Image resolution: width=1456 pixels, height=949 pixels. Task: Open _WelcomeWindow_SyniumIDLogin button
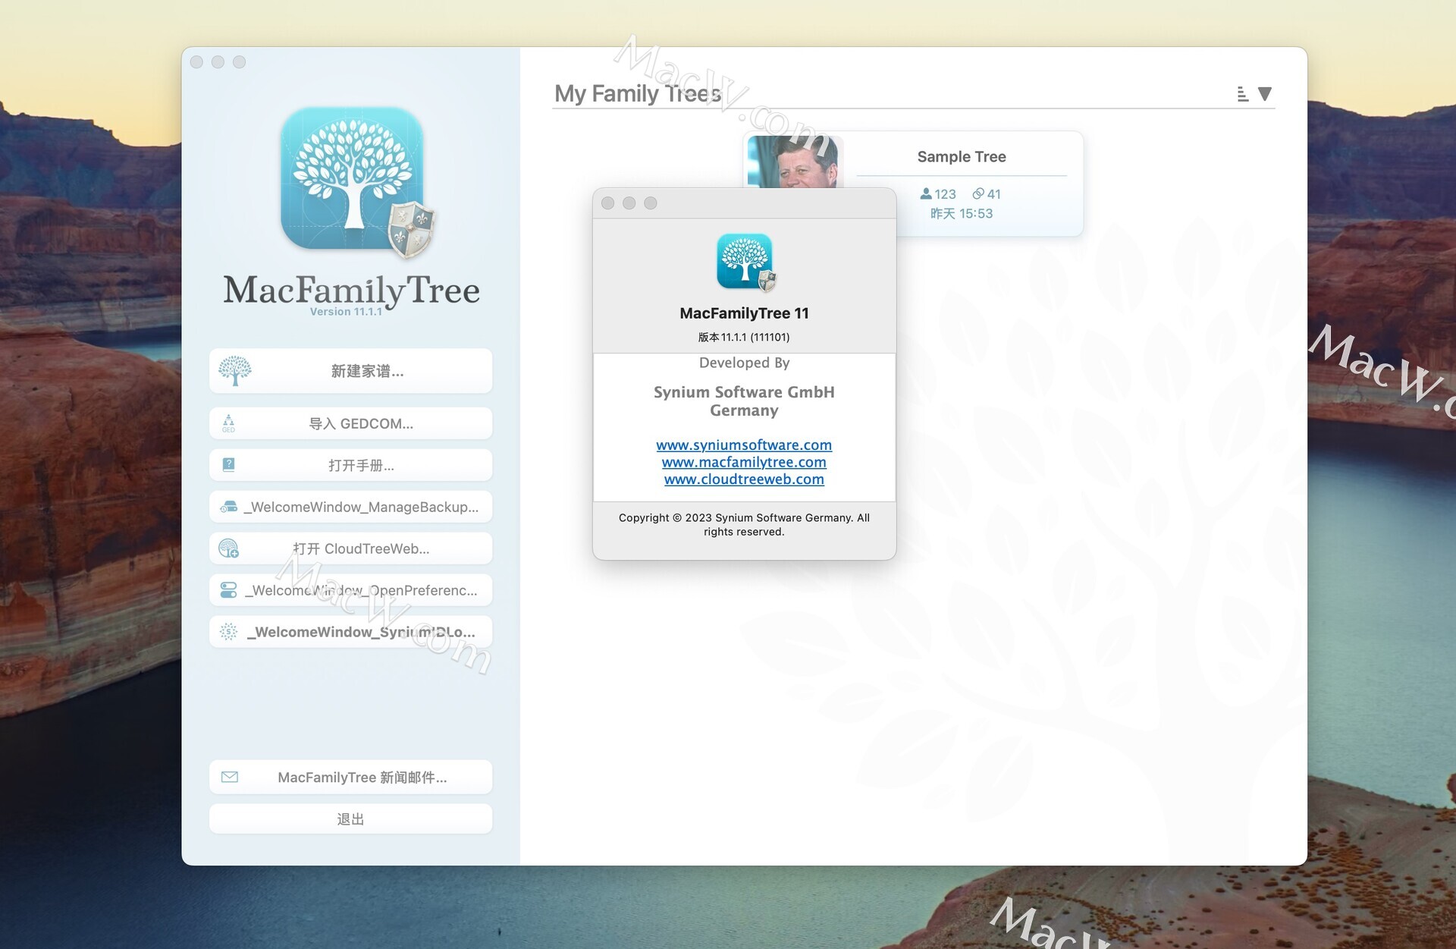click(x=350, y=632)
